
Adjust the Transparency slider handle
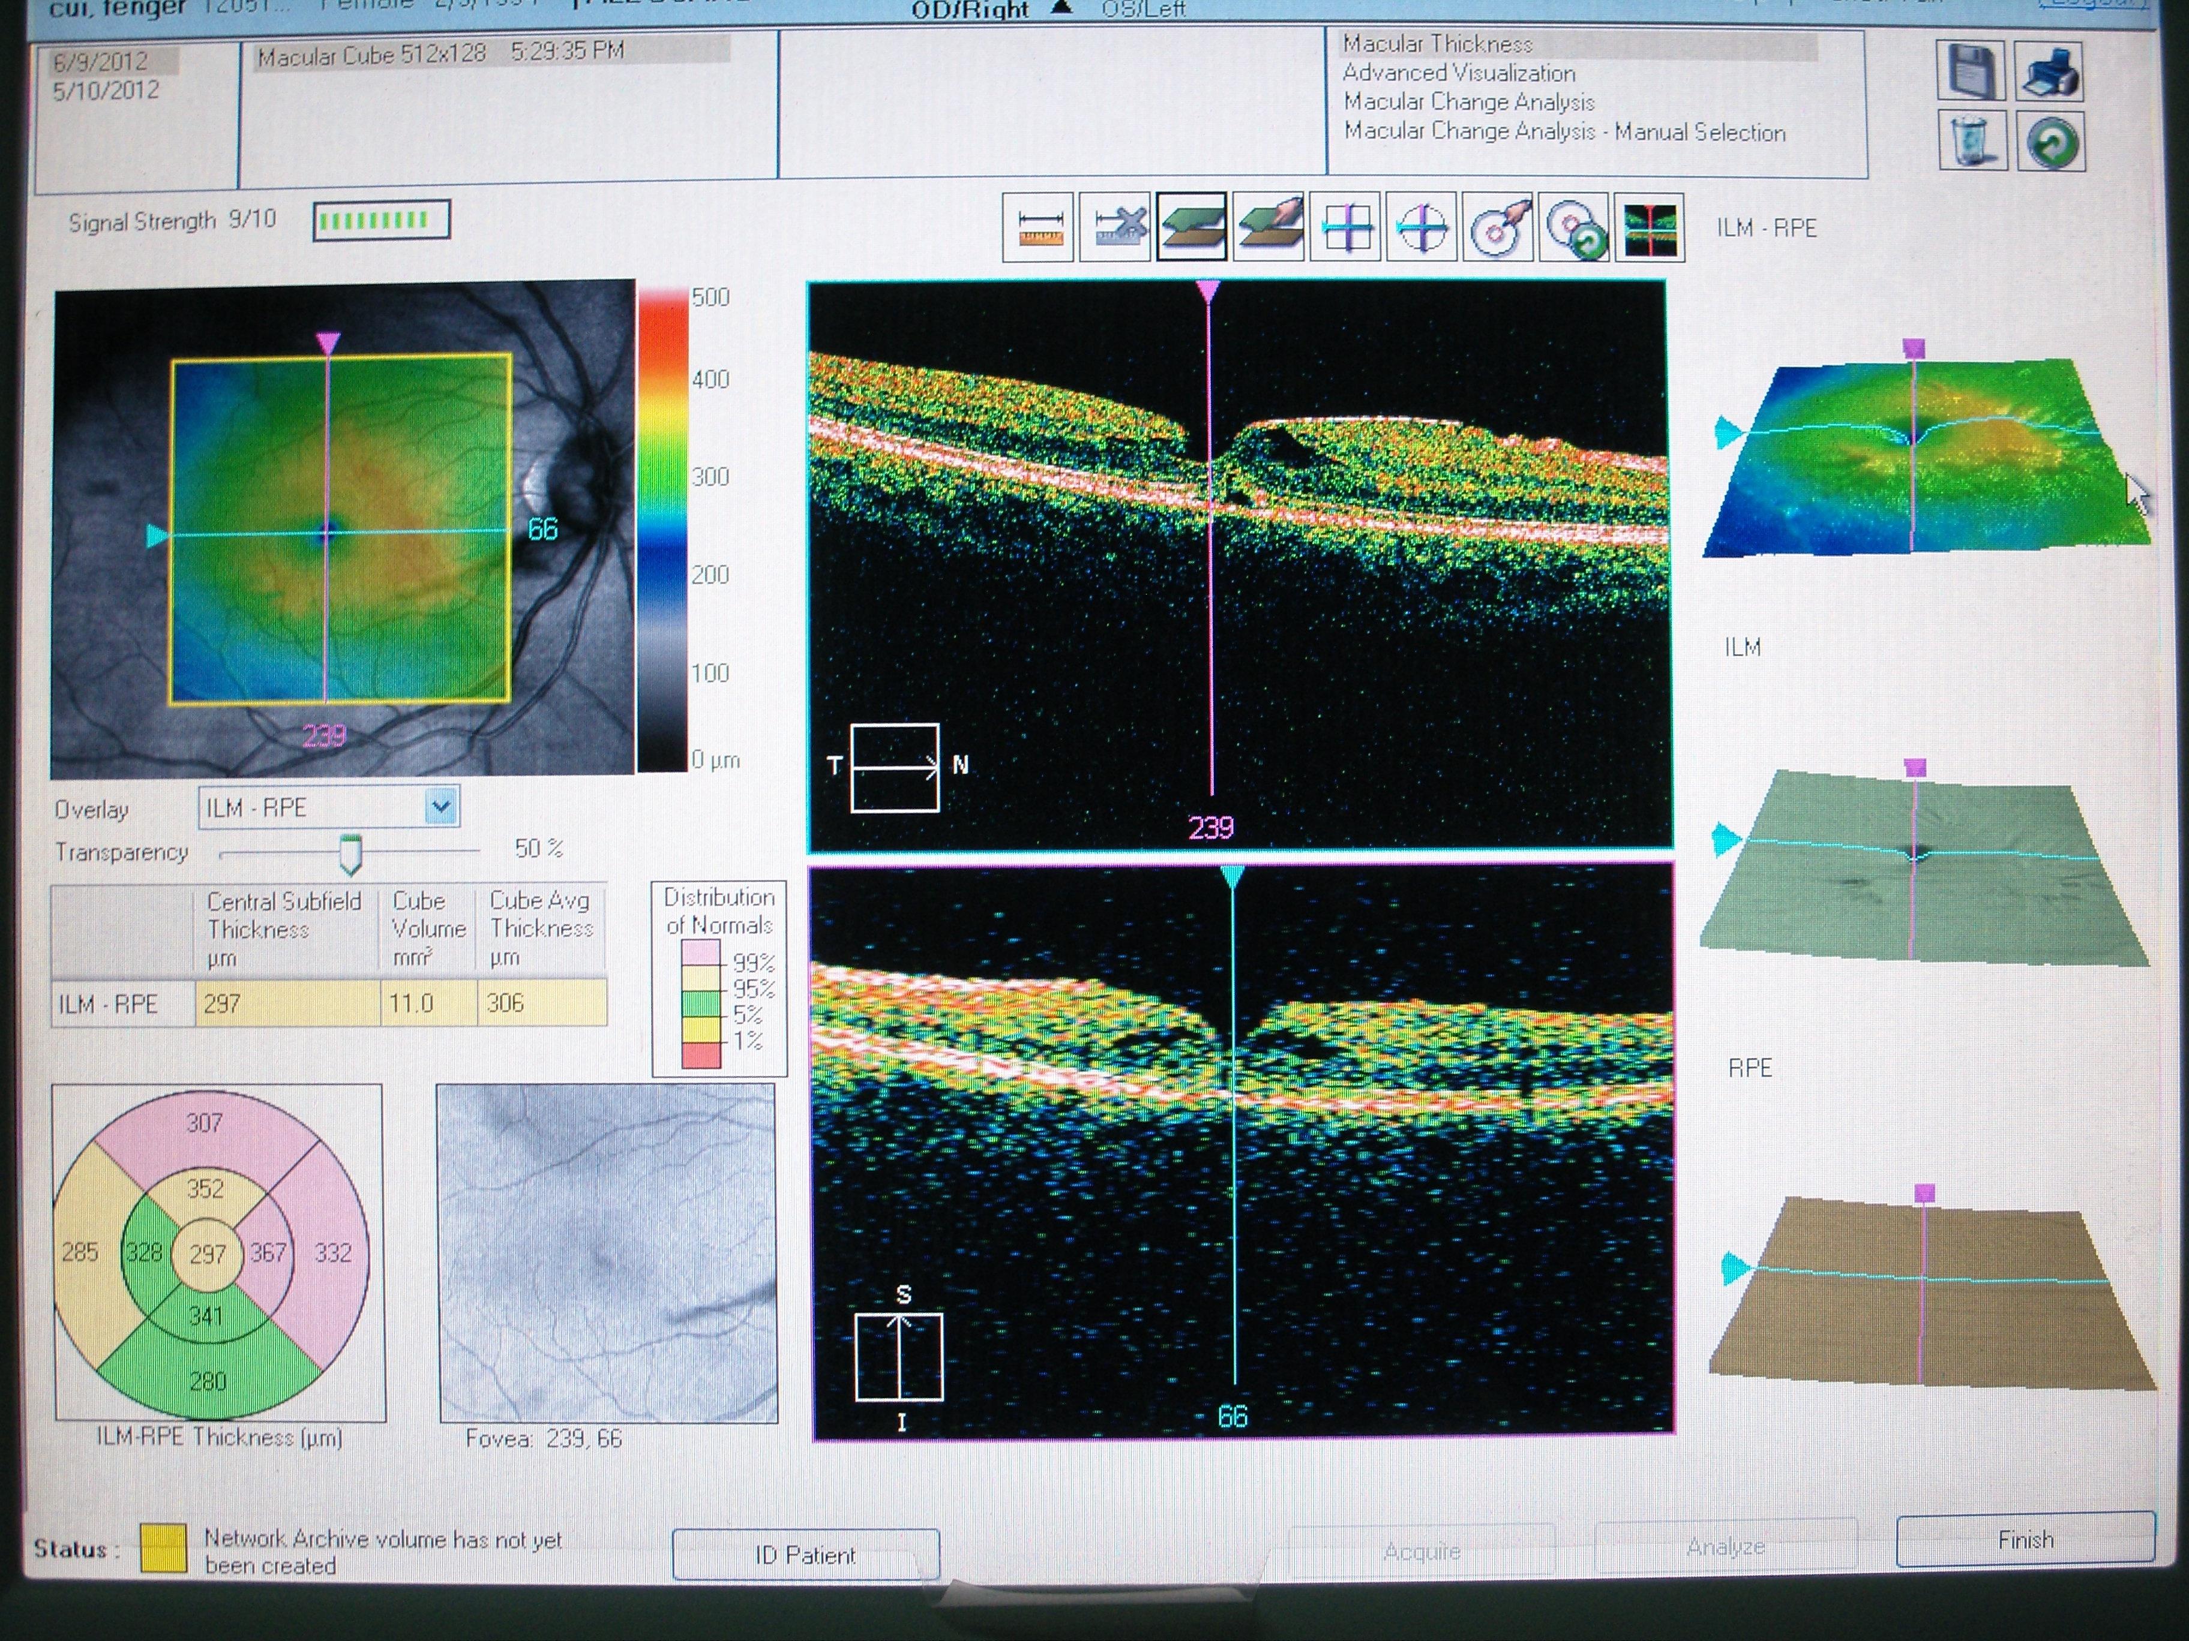350,855
